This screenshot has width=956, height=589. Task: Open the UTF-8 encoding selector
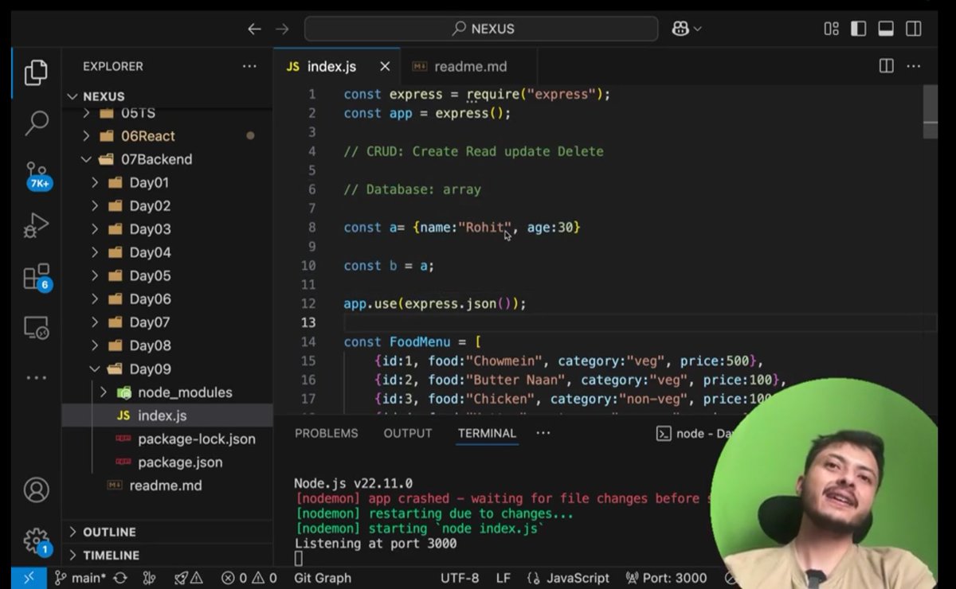click(460, 578)
